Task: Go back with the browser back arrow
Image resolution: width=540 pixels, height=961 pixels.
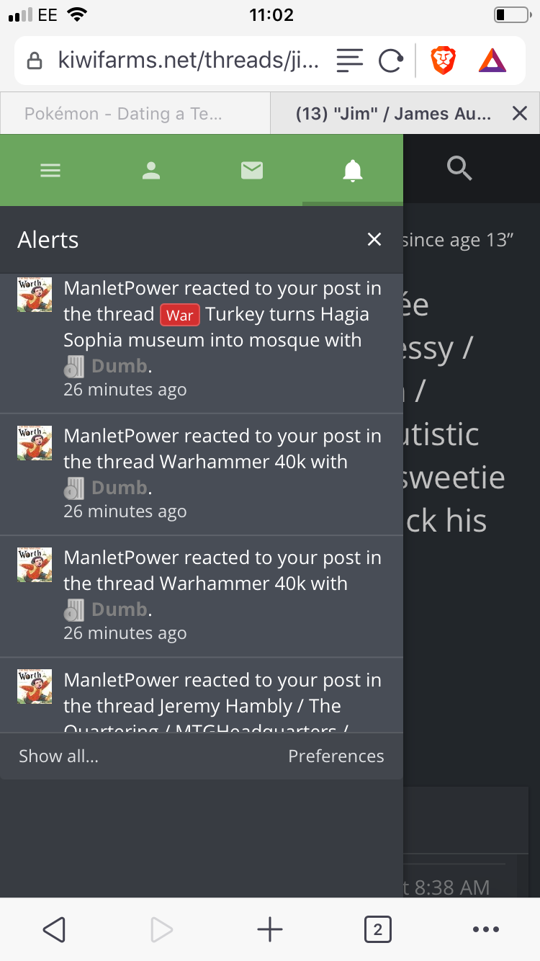Action: click(54, 929)
